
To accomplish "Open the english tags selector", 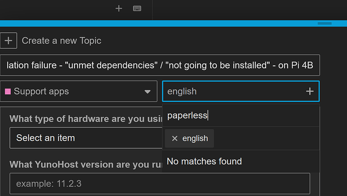I will 241,91.
